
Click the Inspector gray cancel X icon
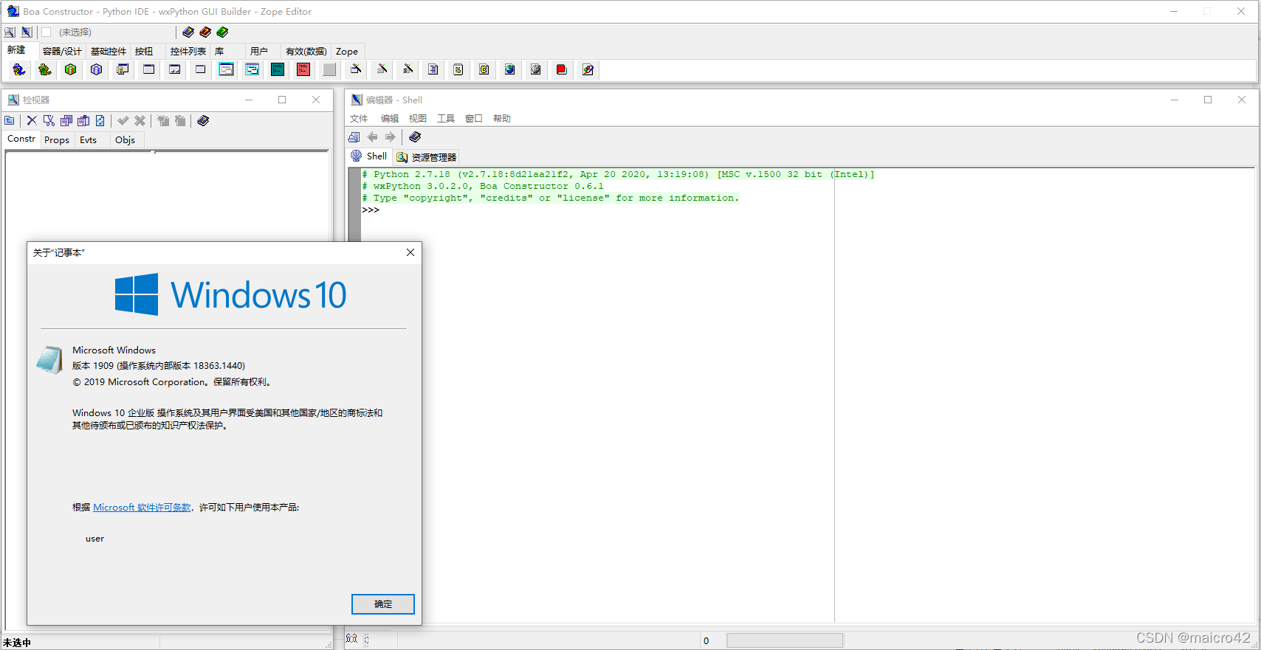(140, 120)
